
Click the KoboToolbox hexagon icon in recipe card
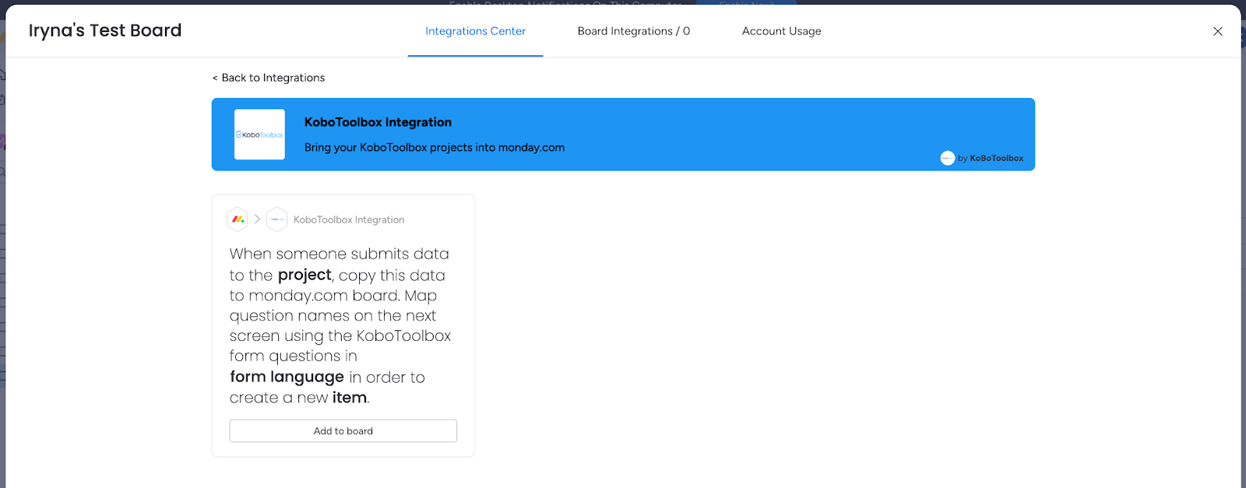coord(276,219)
